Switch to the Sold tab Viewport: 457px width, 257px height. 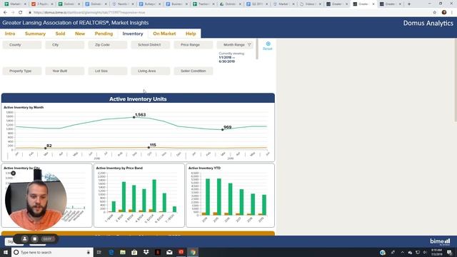(60, 34)
